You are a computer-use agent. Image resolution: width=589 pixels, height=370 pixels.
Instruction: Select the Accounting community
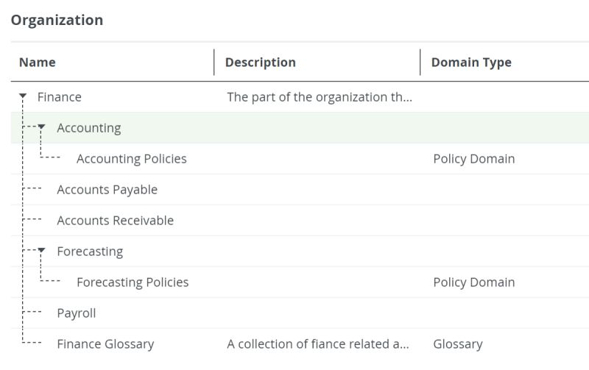(89, 128)
